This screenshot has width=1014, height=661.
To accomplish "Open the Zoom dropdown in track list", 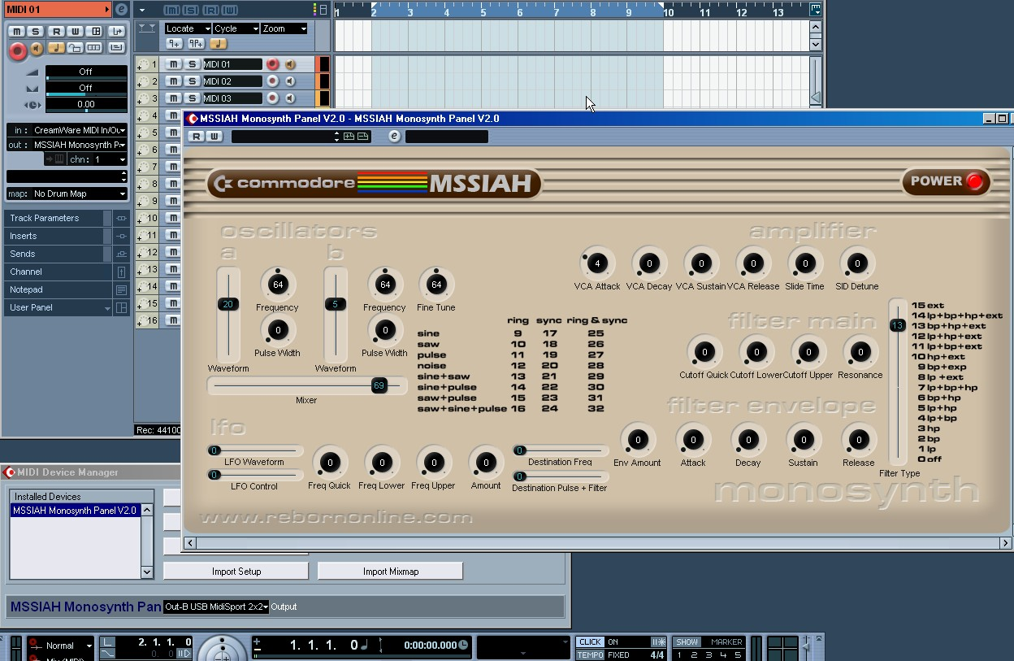I will [284, 28].
